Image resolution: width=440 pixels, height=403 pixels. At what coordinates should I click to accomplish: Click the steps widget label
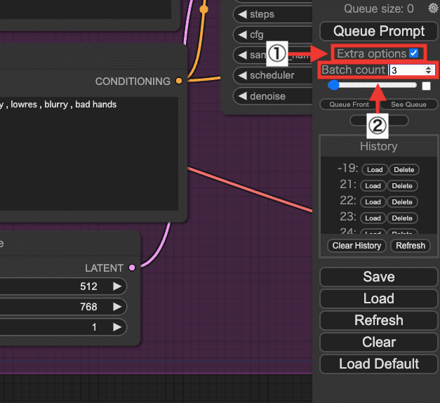[262, 14]
